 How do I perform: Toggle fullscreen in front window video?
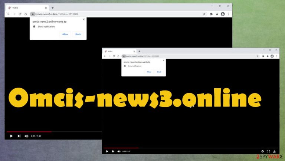(x=268, y=151)
